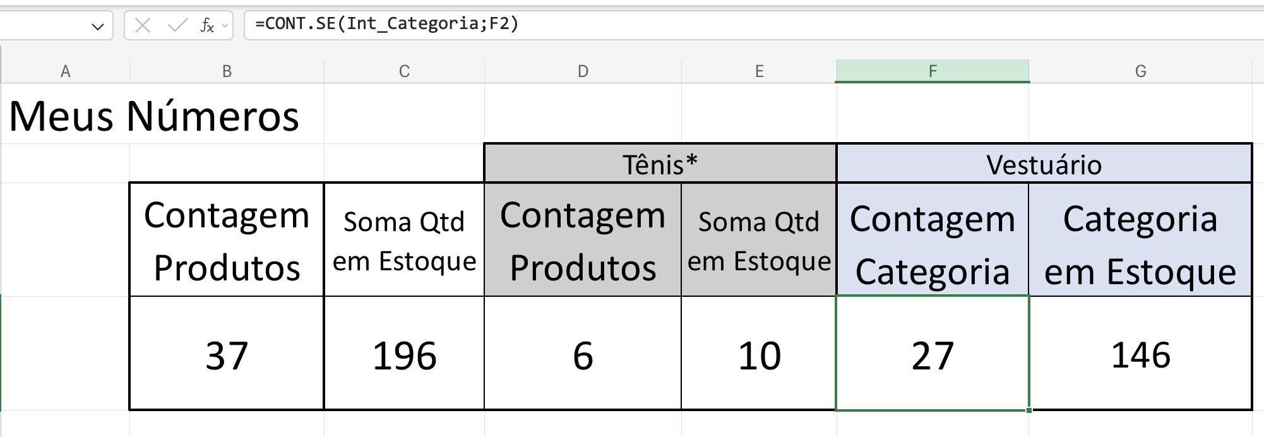The image size is (1264, 437).
Task: Select column A header
Action: point(65,71)
